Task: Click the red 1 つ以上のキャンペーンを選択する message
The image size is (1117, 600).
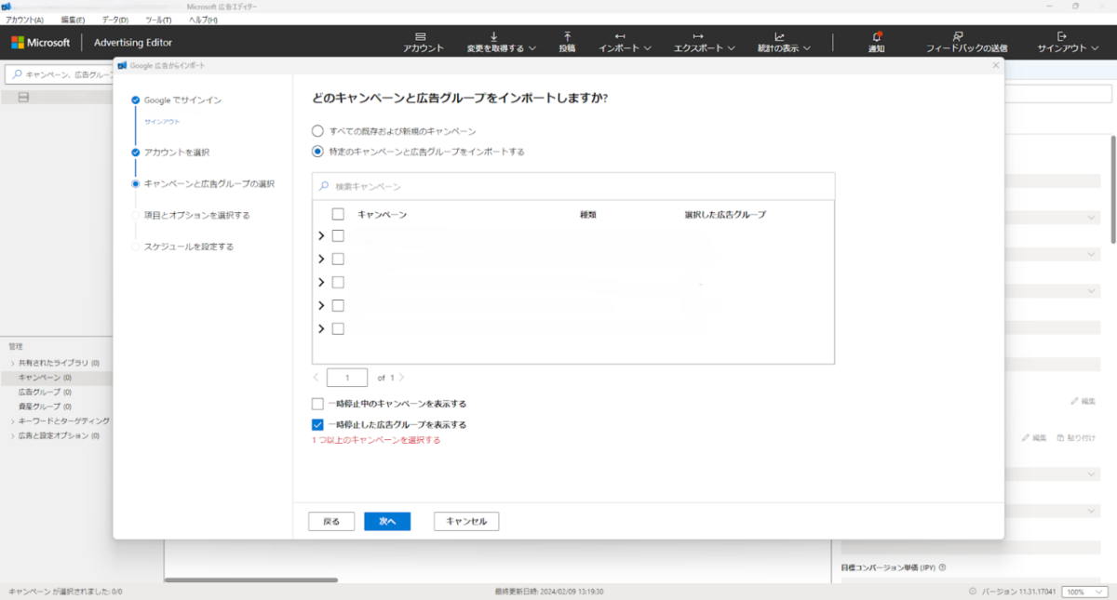Action: tap(376, 440)
